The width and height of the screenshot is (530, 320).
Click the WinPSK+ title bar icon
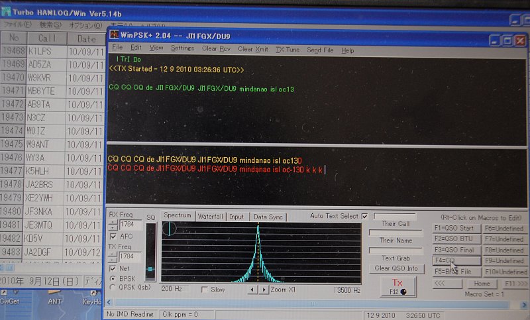114,34
